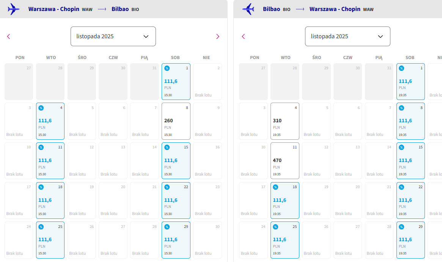Viewport: 442px width, 262px height.
Task: Pick return November 22 flight at 19:35
Action: (x=411, y=200)
